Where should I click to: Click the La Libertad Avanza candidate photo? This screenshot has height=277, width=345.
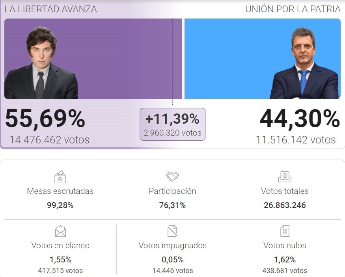point(41,63)
